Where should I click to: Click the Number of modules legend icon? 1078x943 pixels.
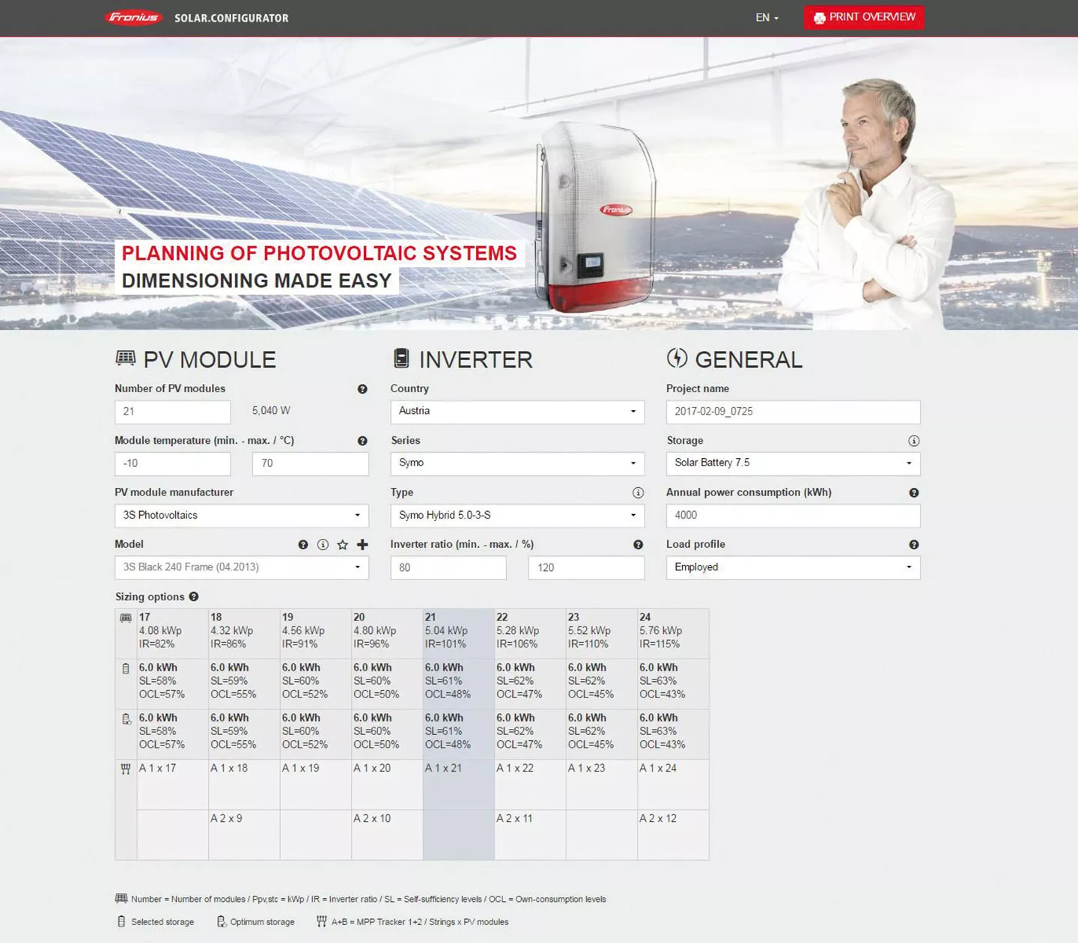point(121,898)
